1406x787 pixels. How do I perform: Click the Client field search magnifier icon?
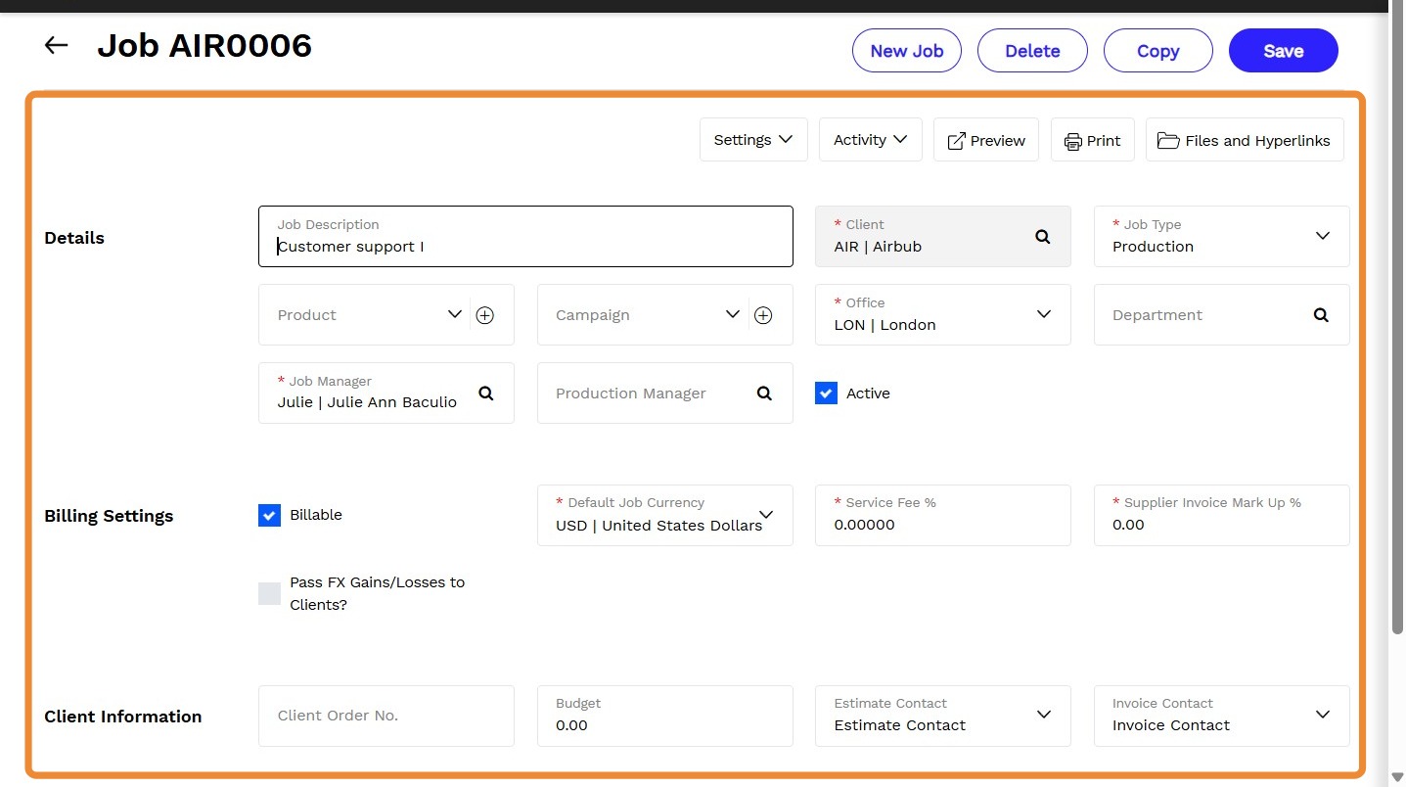coord(1043,237)
